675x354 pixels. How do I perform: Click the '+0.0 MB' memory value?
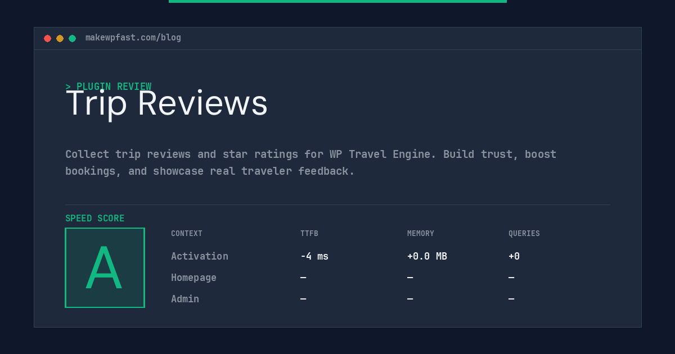tap(427, 256)
